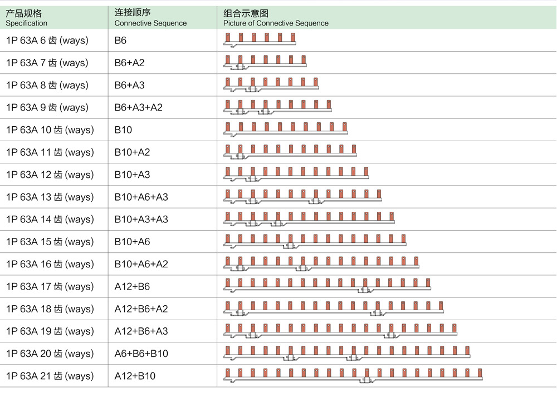Select the '1P 63A 9 齿 (ways)' specification cell
Image resolution: width=557 pixels, height=393 pixels.
coord(54,107)
